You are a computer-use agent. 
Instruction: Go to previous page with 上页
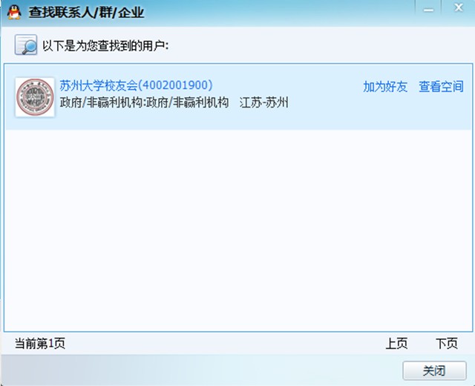pyautogui.click(x=396, y=344)
